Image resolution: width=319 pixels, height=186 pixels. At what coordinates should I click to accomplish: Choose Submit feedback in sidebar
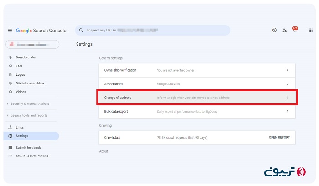pos(28,148)
